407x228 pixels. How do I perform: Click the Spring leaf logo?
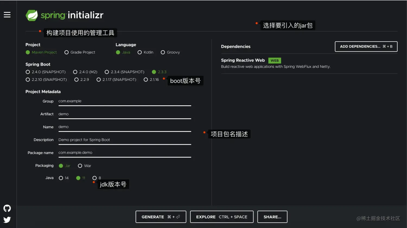point(32,15)
